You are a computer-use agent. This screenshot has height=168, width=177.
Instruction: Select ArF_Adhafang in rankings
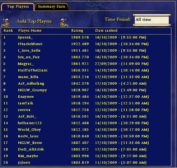31,84
